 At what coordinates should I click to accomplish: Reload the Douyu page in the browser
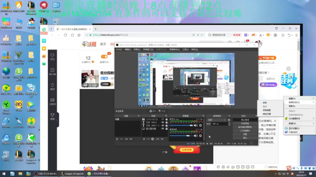point(66,35)
